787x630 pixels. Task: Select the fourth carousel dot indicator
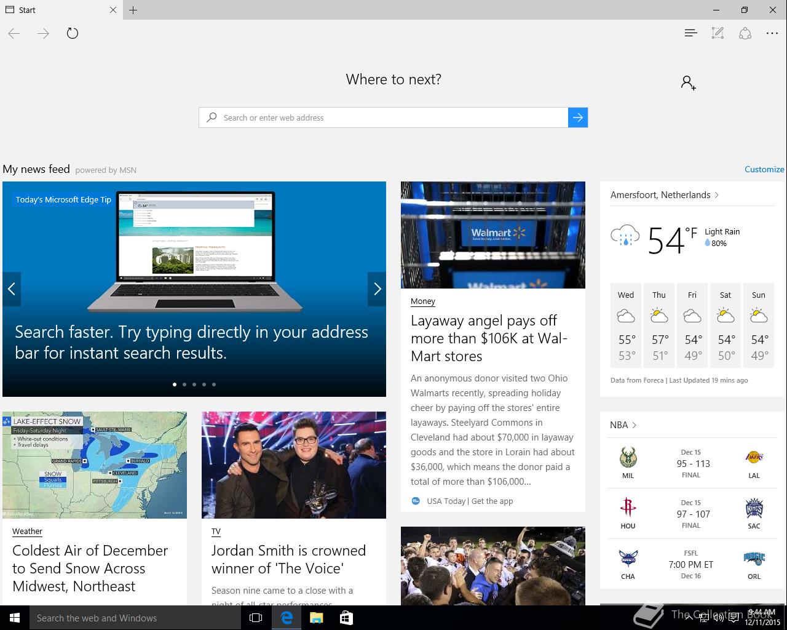[204, 385]
